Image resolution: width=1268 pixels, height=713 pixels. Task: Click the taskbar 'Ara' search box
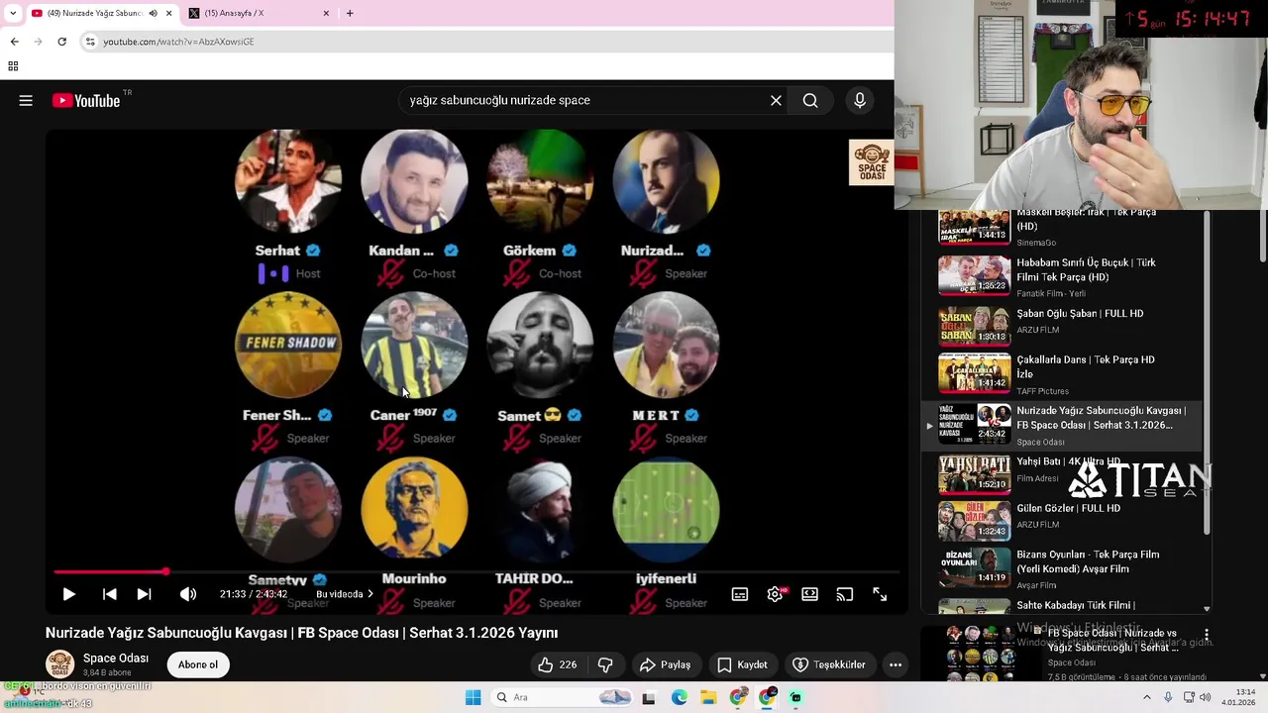pos(563,697)
